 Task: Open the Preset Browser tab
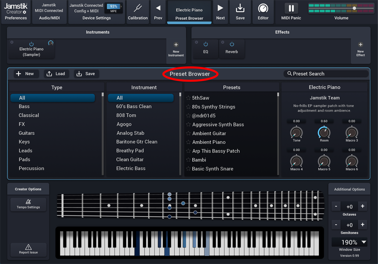pyautogui.click(x=189, y=13)
